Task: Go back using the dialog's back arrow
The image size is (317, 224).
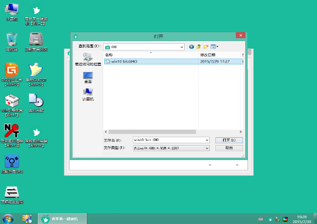Action: (x=192, y=47)
